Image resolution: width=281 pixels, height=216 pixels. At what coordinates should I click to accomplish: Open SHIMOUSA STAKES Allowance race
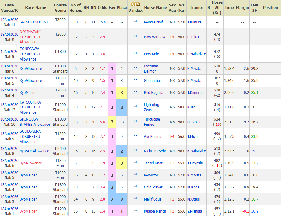pyautogui.click(x=35, y=122)
